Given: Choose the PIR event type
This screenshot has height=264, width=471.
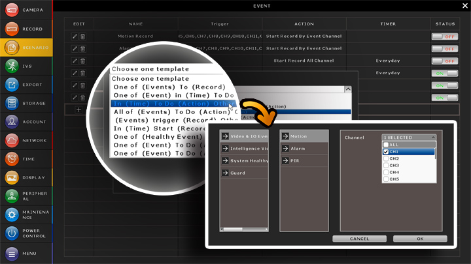Looking at the screenshot, I should [x=285, y=160].
